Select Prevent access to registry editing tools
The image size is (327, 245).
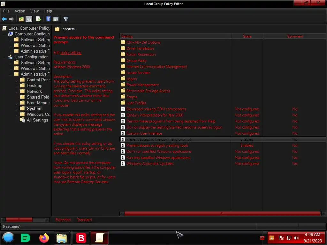(x=157, y=145)
